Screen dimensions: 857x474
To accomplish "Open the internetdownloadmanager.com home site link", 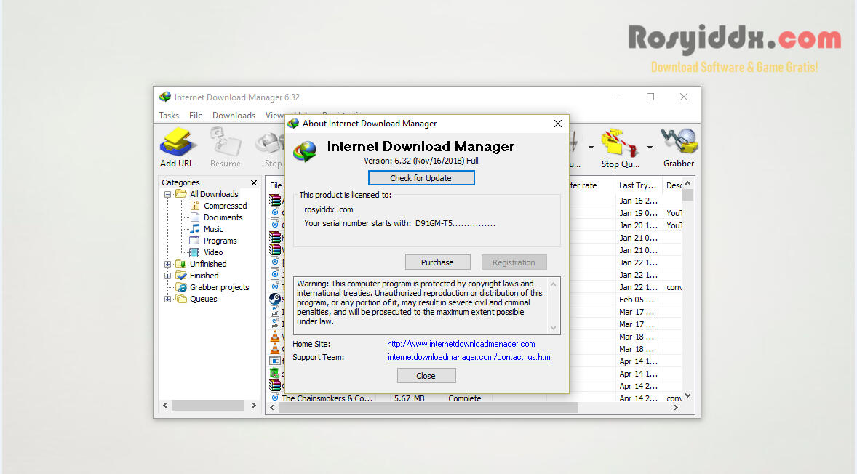I will pyautogui.click(x=461, y=343).
